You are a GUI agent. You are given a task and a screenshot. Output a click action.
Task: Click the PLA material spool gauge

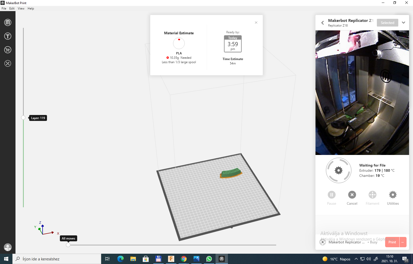click(x=179, y=43)
